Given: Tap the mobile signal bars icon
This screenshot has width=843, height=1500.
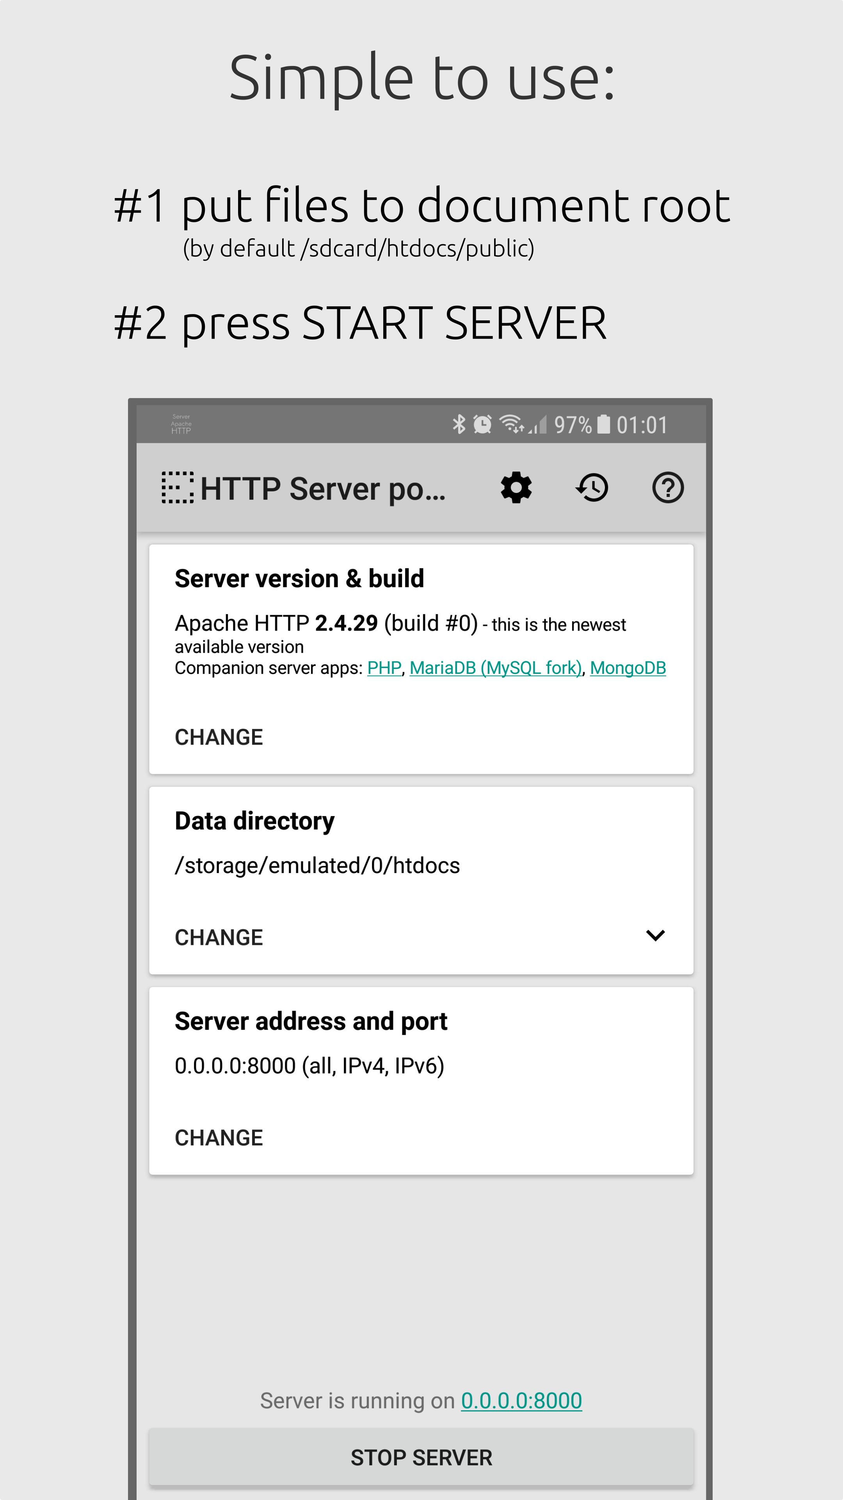Looking at the screenshot, I should [x=538, y=425].
